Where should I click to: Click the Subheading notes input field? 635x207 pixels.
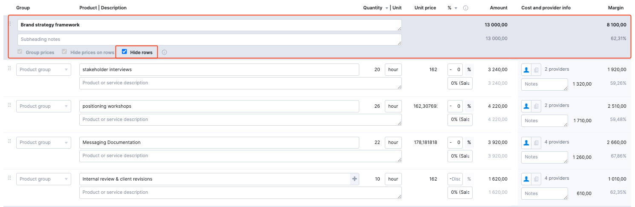pyautogui.click(x=209, y=40)
